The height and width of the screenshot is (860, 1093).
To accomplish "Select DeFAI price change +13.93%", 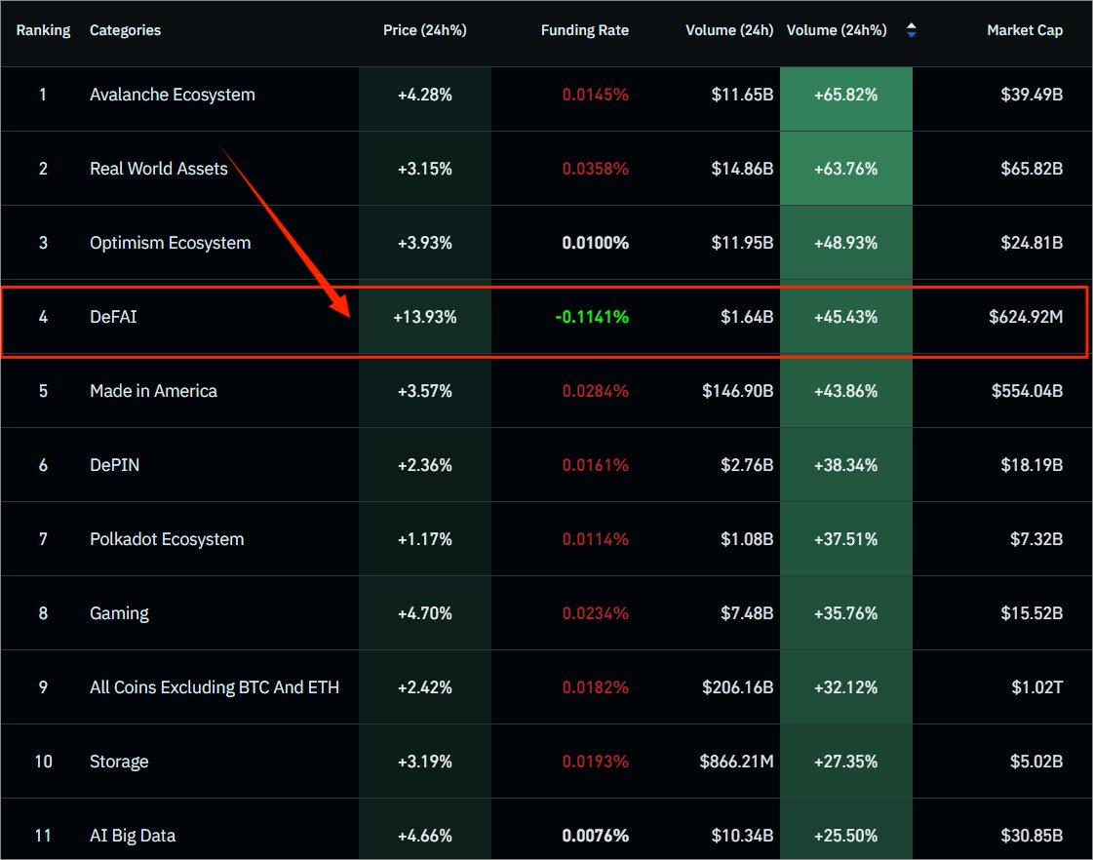I will pos(424,317).
